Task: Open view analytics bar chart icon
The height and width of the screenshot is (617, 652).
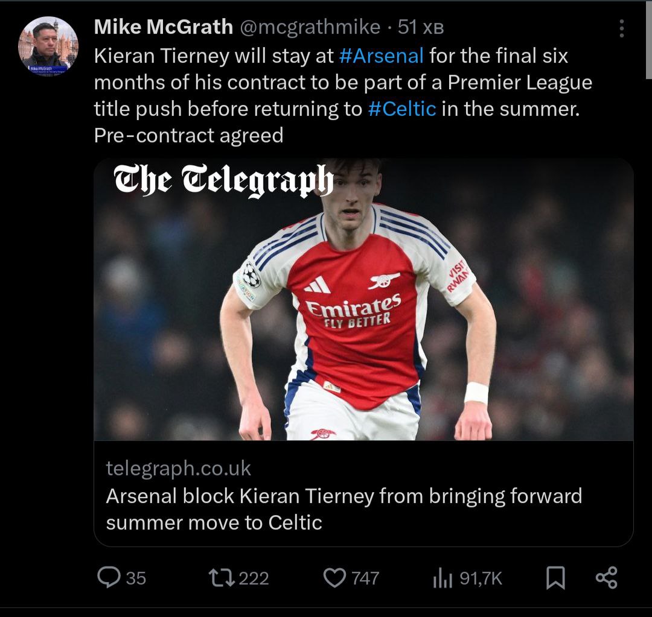Action: click(443, 578)
